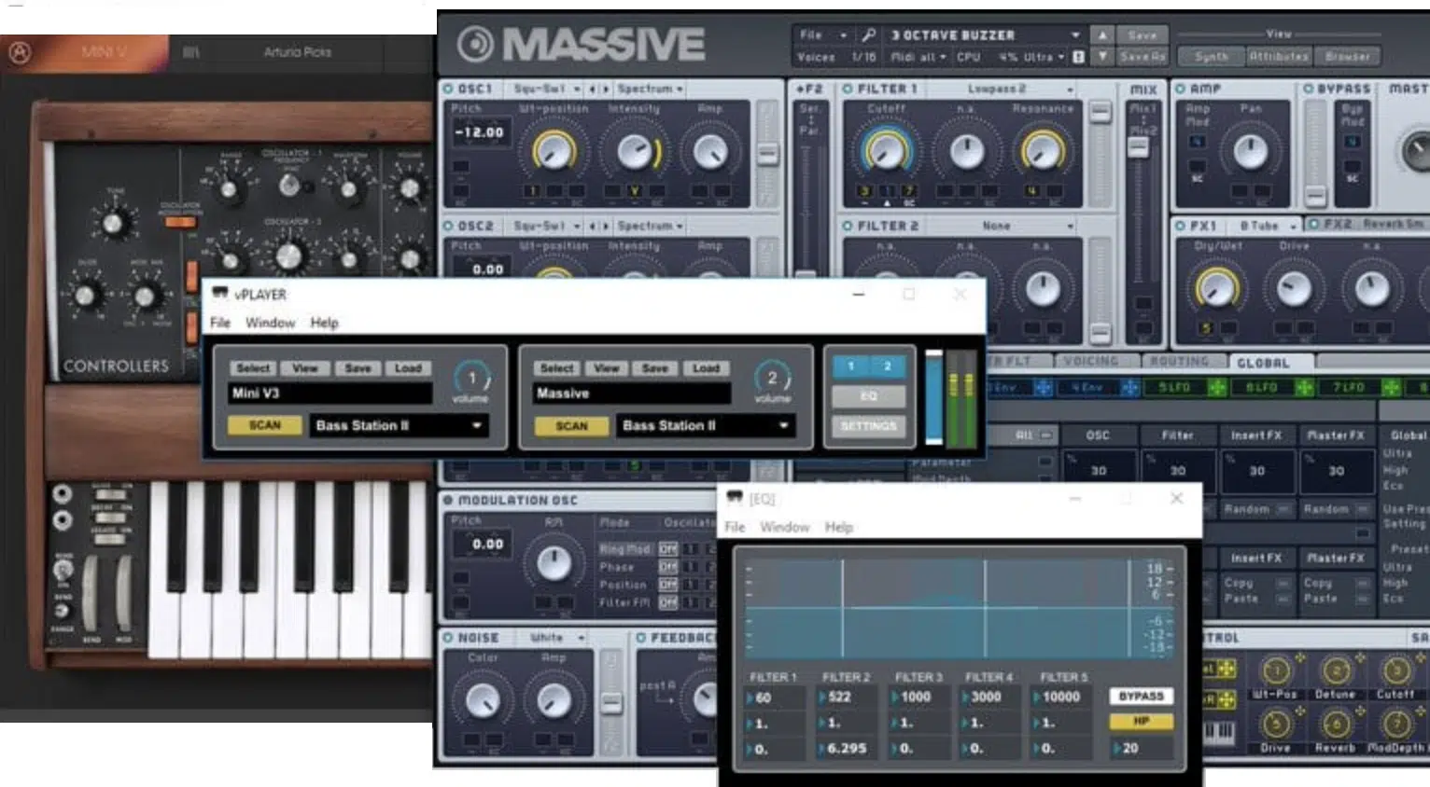
Task: Click Load button for Massive slot
Action: tap(706, 368)
